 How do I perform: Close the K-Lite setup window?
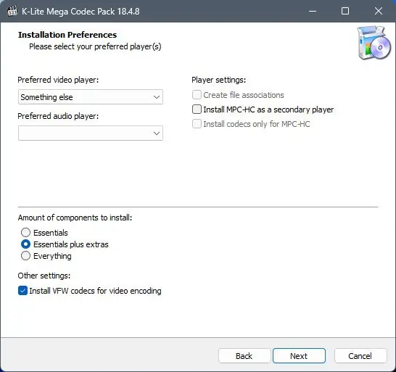tap(379, 11)
